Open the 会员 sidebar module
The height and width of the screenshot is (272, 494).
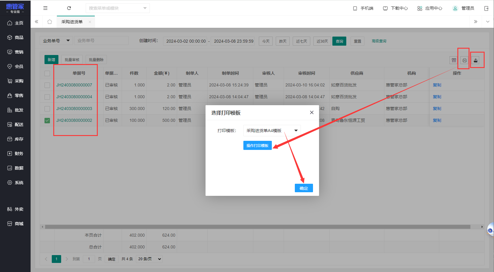tap(15, 66)
